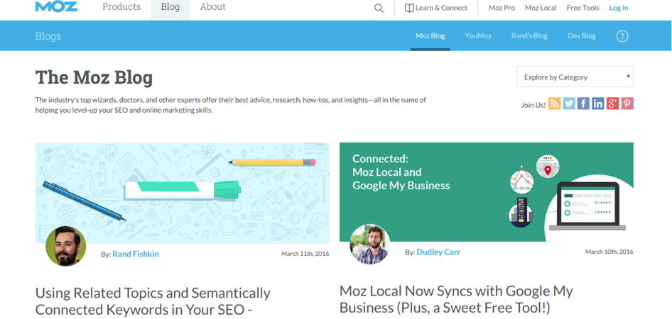This screenshot has width=672, height=319.
Task: Click the Join Us! label
Action: pyautogui.click(x=533, y=105)
